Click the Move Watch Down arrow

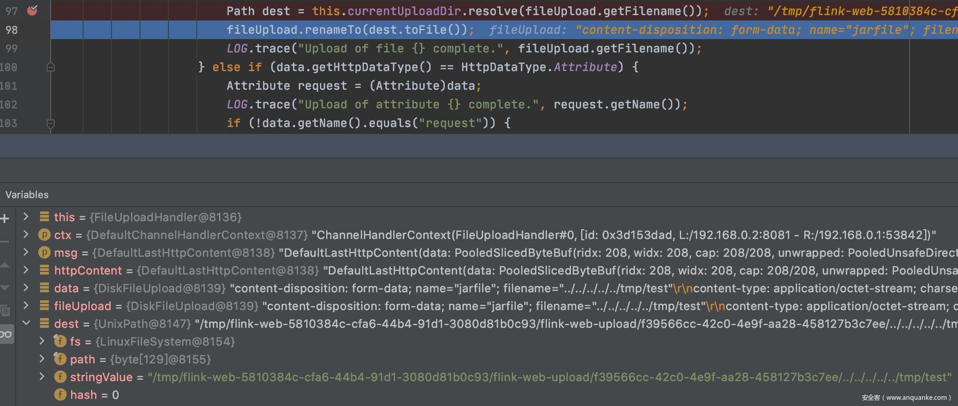tap(4, 288)
